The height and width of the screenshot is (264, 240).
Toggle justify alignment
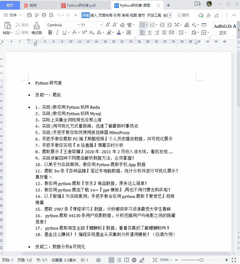(164, 32)
